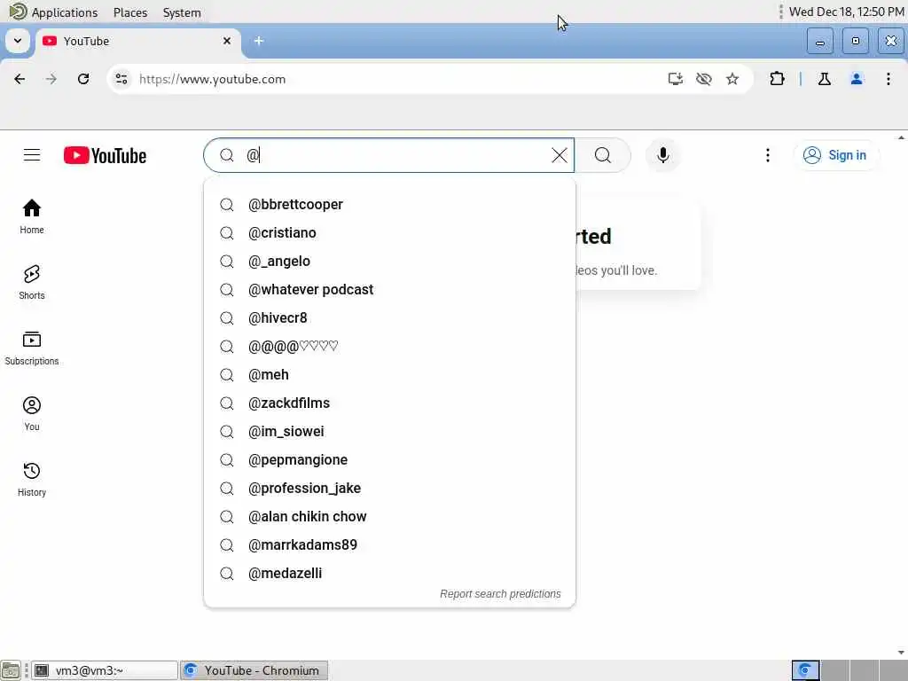Click the clock date and time
The width and height of the screenshot is (908, 681).
(x=847, y=12)
